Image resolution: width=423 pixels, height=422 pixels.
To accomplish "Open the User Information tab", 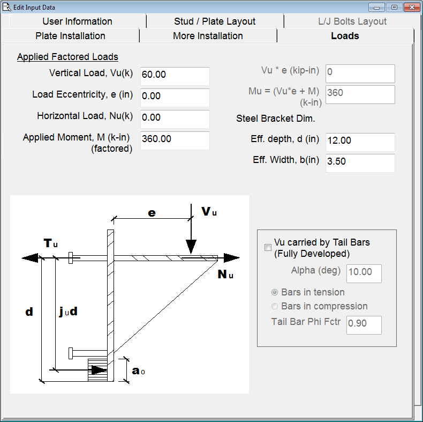I will click(x=77, y=21).
